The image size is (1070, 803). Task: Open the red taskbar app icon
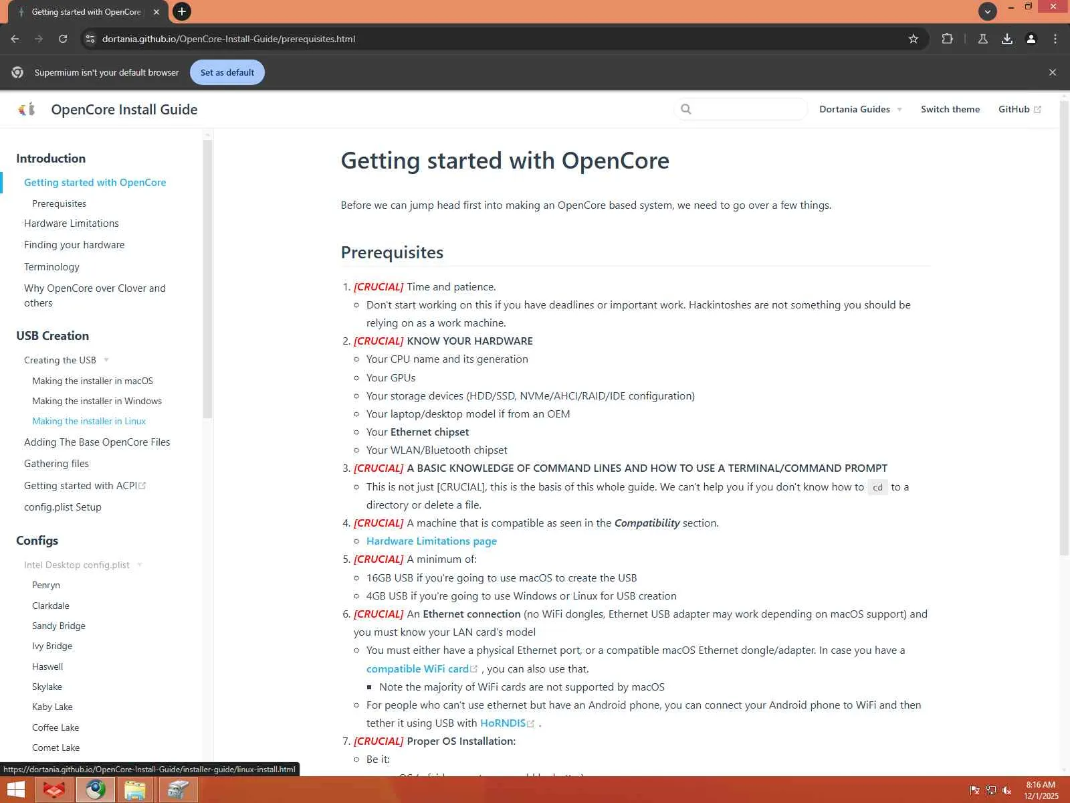(x=54, y=790)
